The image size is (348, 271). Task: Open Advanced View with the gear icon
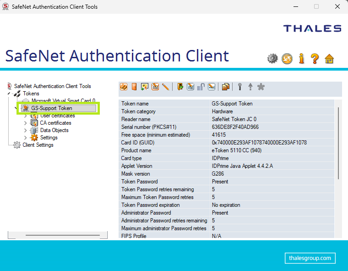click(x=272, y=59)
